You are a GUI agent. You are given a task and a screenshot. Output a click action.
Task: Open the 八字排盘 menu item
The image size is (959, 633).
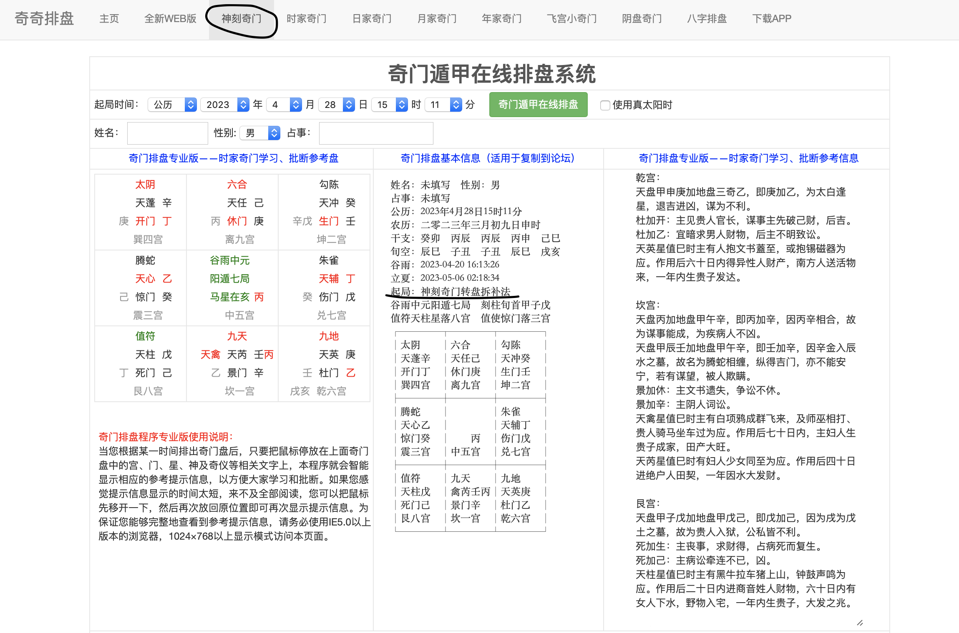[x=707, y=19]
